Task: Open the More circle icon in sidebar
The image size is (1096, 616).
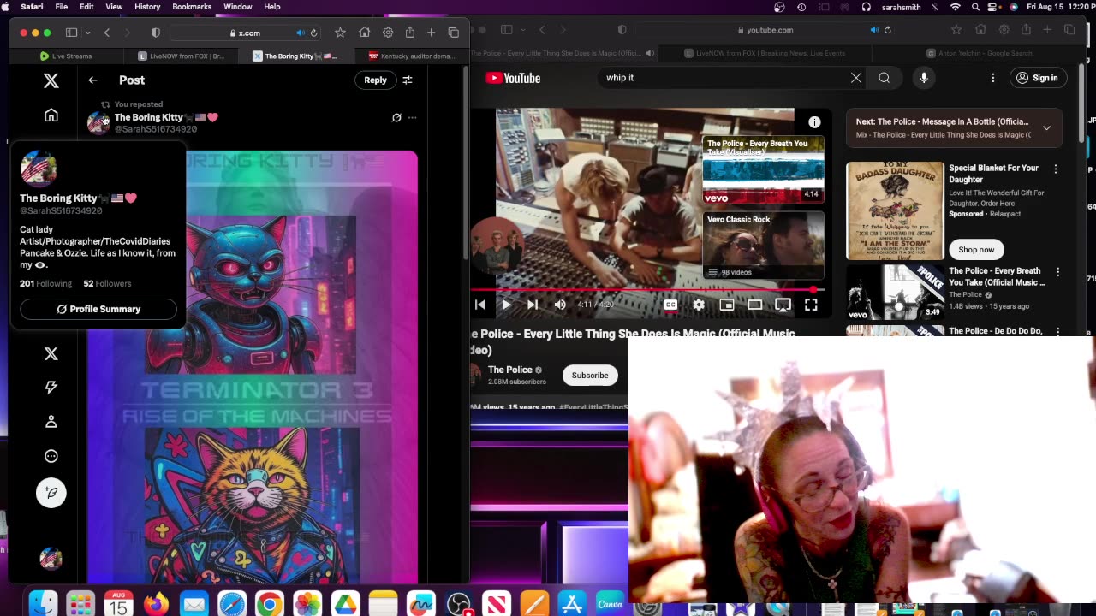Action: (x=51, y=456)
